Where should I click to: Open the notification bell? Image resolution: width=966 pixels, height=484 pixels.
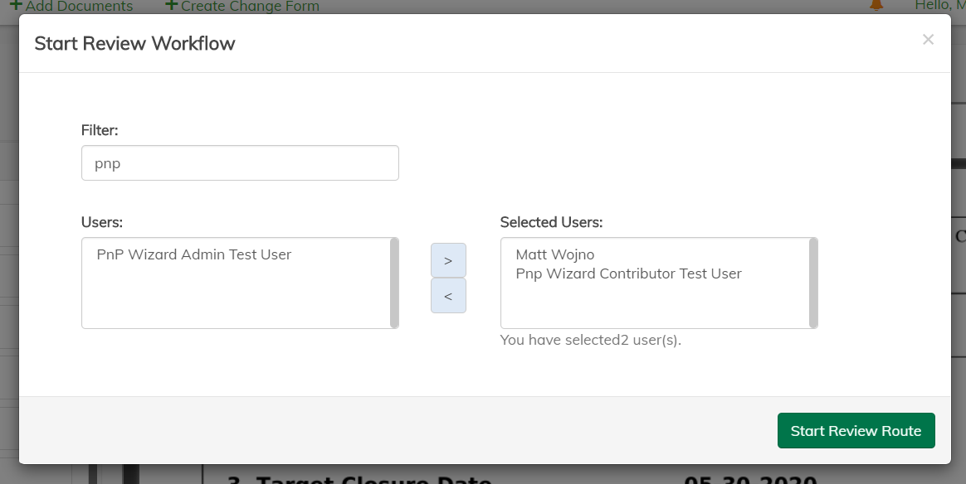(876, 5)
